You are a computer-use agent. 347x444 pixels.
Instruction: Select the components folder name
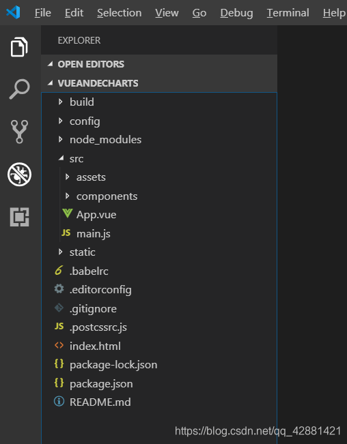point(107,196)
